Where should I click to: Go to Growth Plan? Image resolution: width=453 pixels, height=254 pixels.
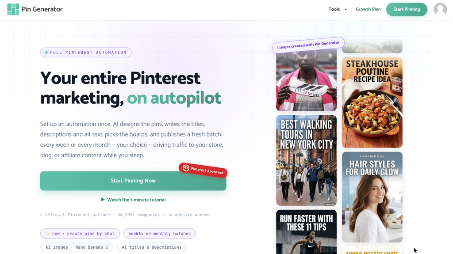pos(368,9)
